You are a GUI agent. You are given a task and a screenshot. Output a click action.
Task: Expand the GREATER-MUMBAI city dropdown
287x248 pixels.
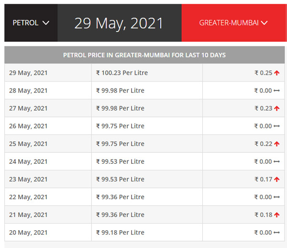pyautogui.click(x=233, y=23)
